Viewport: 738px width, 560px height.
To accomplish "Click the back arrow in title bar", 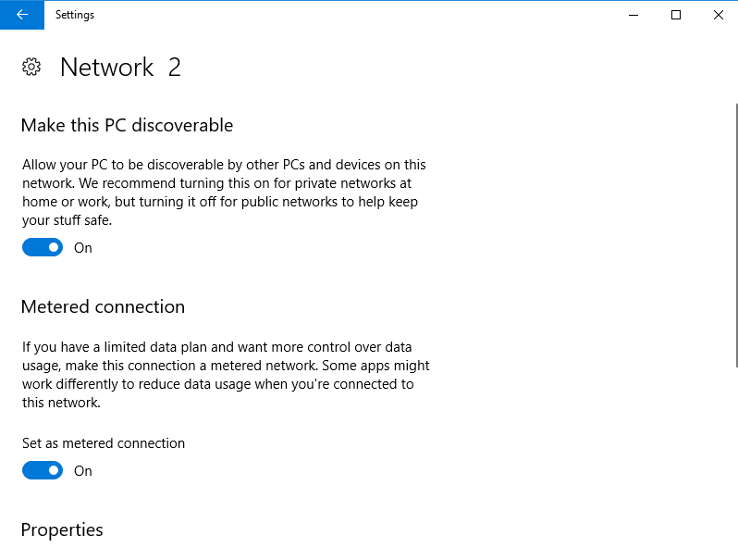I will [x=22, y=15].
